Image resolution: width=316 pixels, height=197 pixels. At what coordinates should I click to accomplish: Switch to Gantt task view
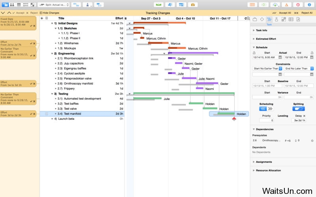click(6, 5)
